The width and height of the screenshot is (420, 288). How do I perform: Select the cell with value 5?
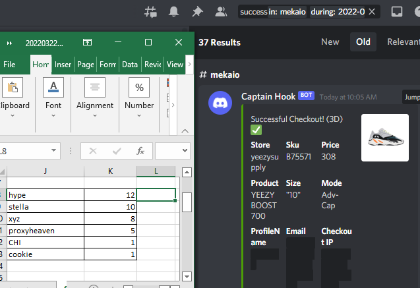pyautogui.click(x=110, y=231)
